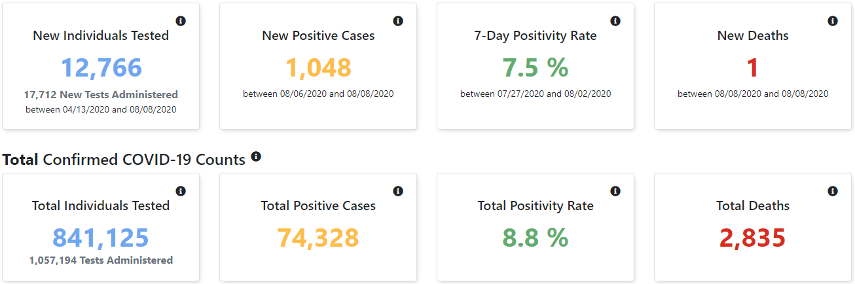Click the 8.8 % total positivity rate

click(536, 238)
